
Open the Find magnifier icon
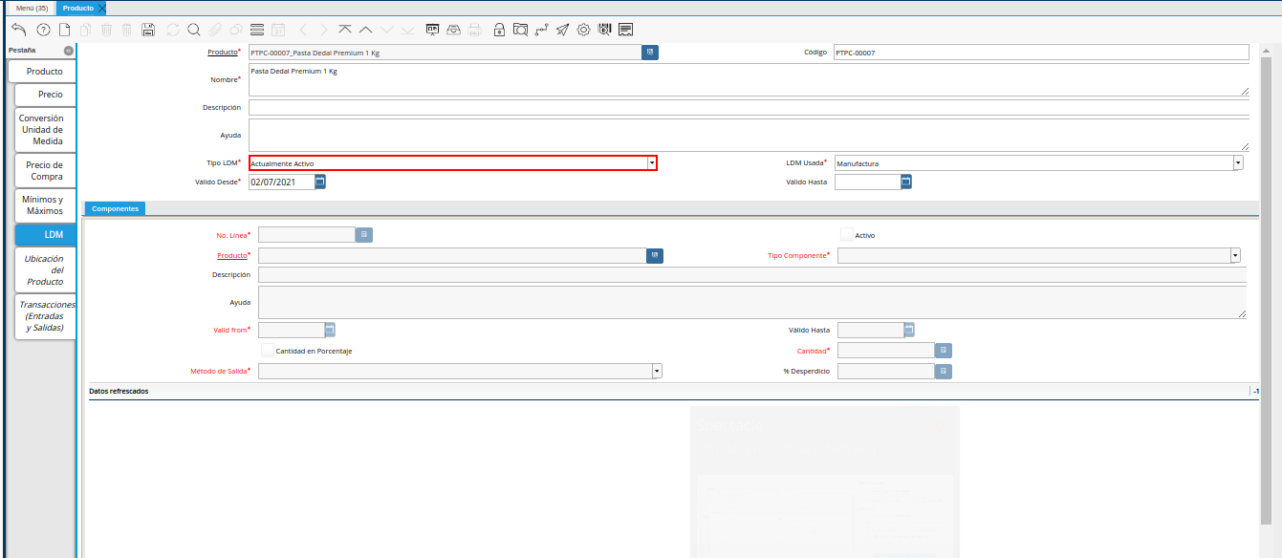(x=194, y=30)
